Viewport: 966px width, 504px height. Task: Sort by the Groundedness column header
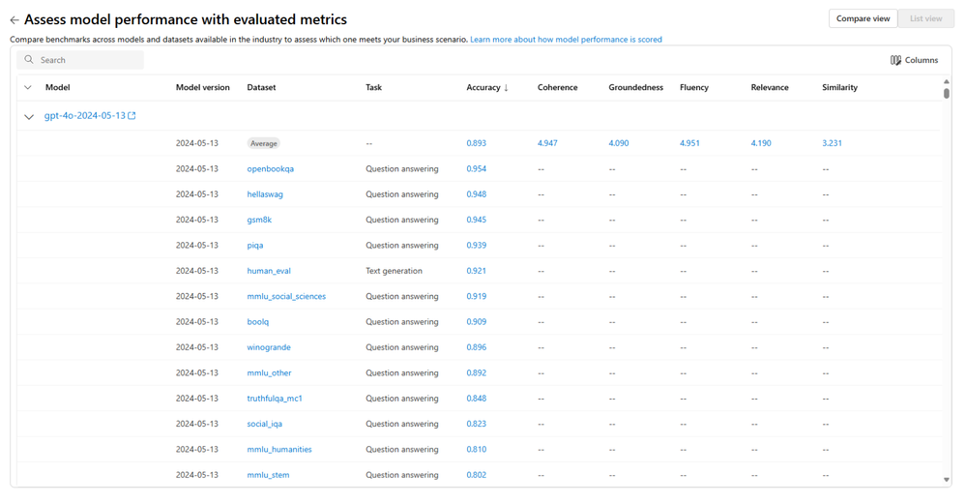(636, 87)
